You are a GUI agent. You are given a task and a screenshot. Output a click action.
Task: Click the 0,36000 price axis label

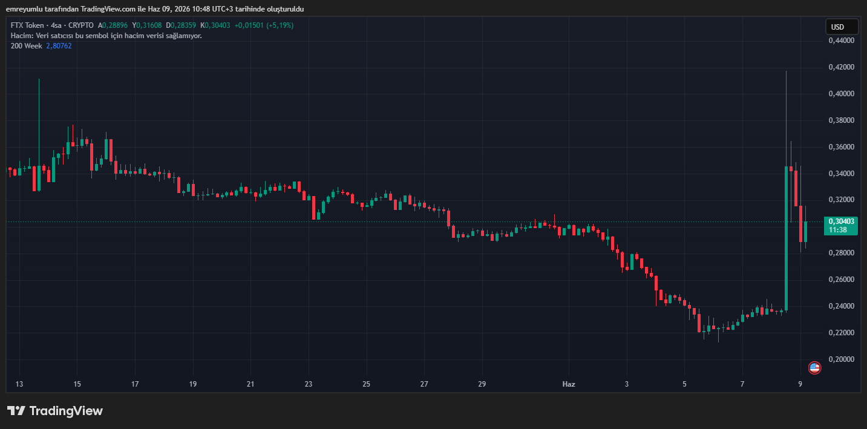pos(842,147)
